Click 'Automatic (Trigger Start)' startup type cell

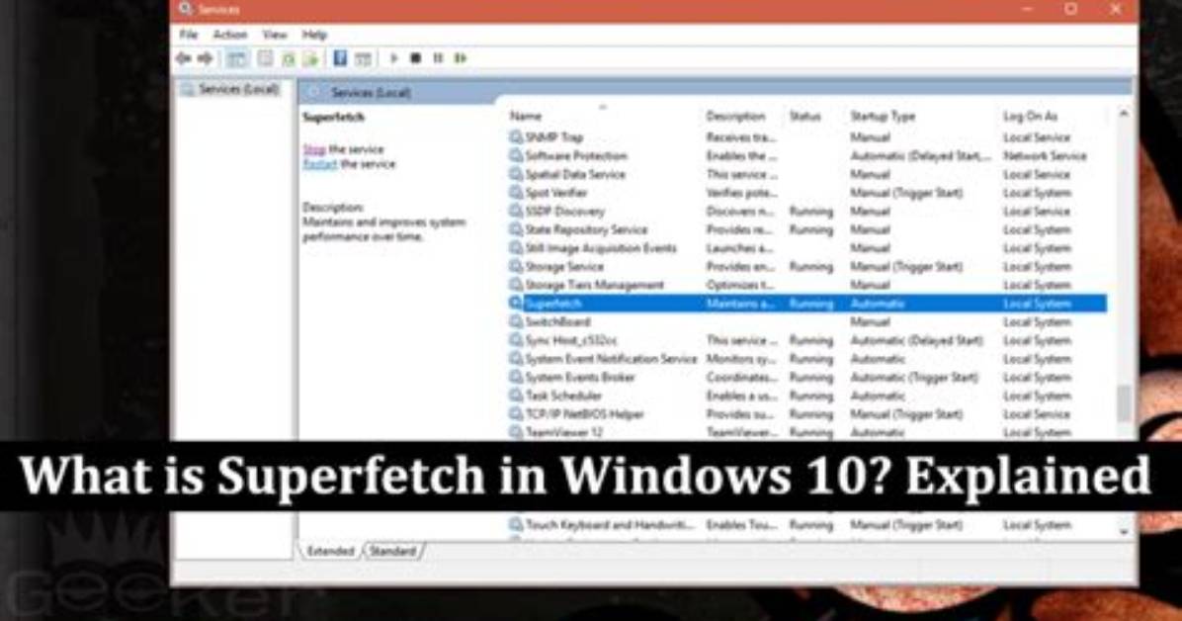(x=914, y=378)
